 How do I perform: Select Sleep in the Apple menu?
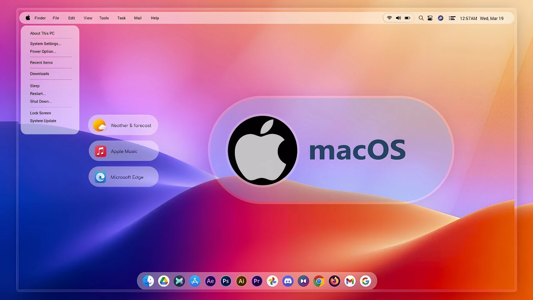[x=35, y=86]
